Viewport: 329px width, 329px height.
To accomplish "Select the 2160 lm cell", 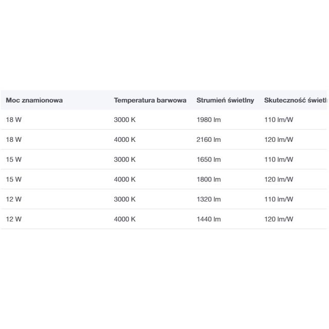I will (x=209, y=139).
